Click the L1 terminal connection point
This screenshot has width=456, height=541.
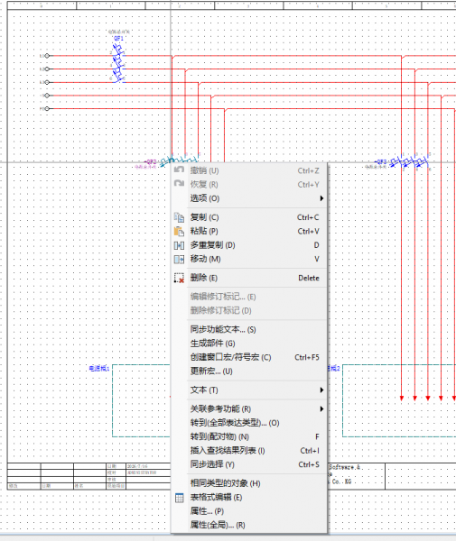point(47,56)
